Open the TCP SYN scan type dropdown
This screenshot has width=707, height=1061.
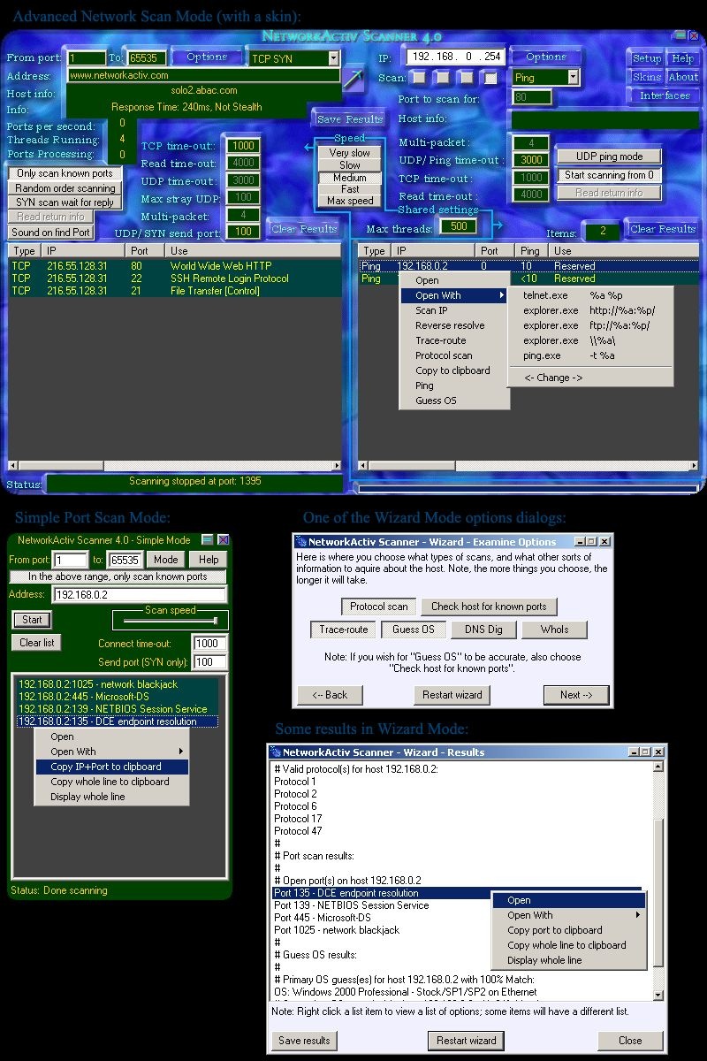click(x=333, y=58)
